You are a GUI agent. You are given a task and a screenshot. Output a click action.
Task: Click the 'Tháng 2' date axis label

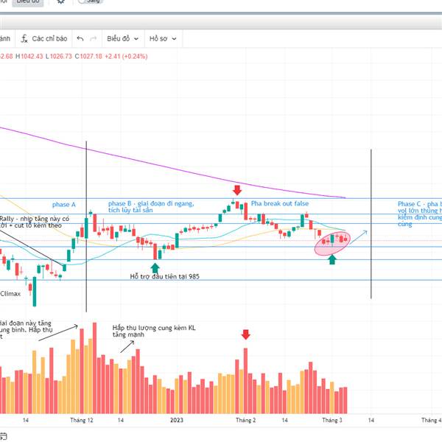(x=246, y=421)
